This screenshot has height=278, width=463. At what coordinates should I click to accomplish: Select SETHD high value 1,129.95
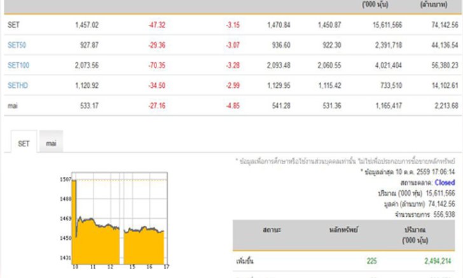coord(279,85)
